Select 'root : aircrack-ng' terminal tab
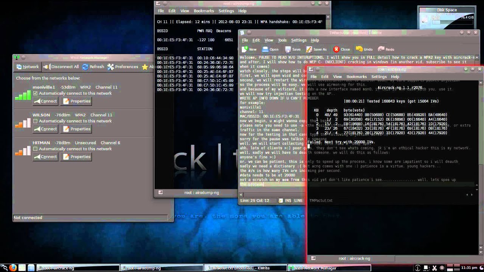 [x=354, y=259]
